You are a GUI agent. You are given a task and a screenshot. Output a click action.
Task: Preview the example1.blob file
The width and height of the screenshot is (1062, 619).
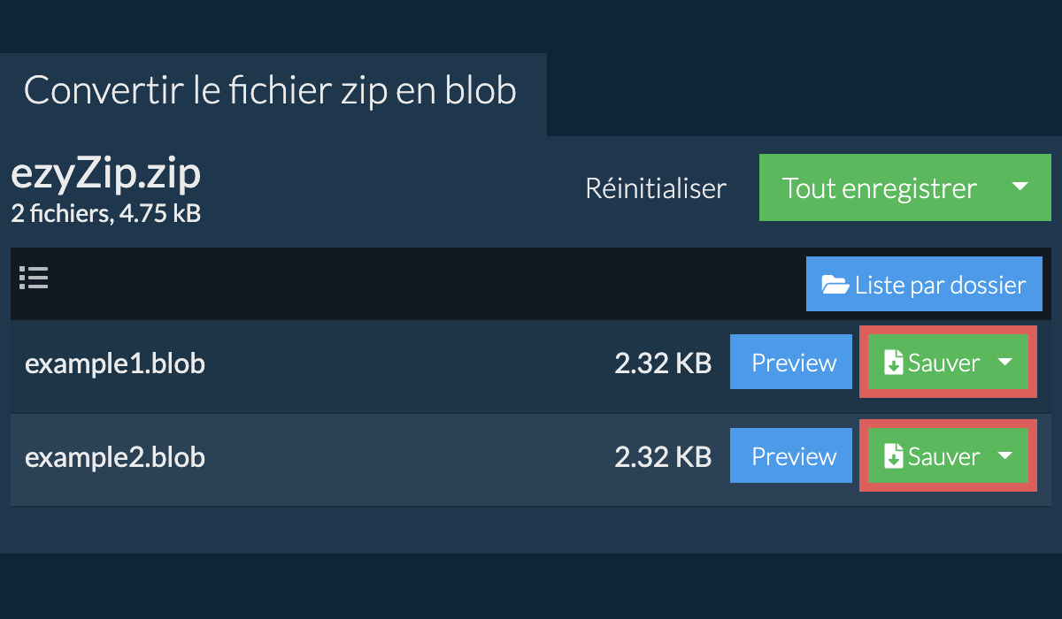click(793, 363)
